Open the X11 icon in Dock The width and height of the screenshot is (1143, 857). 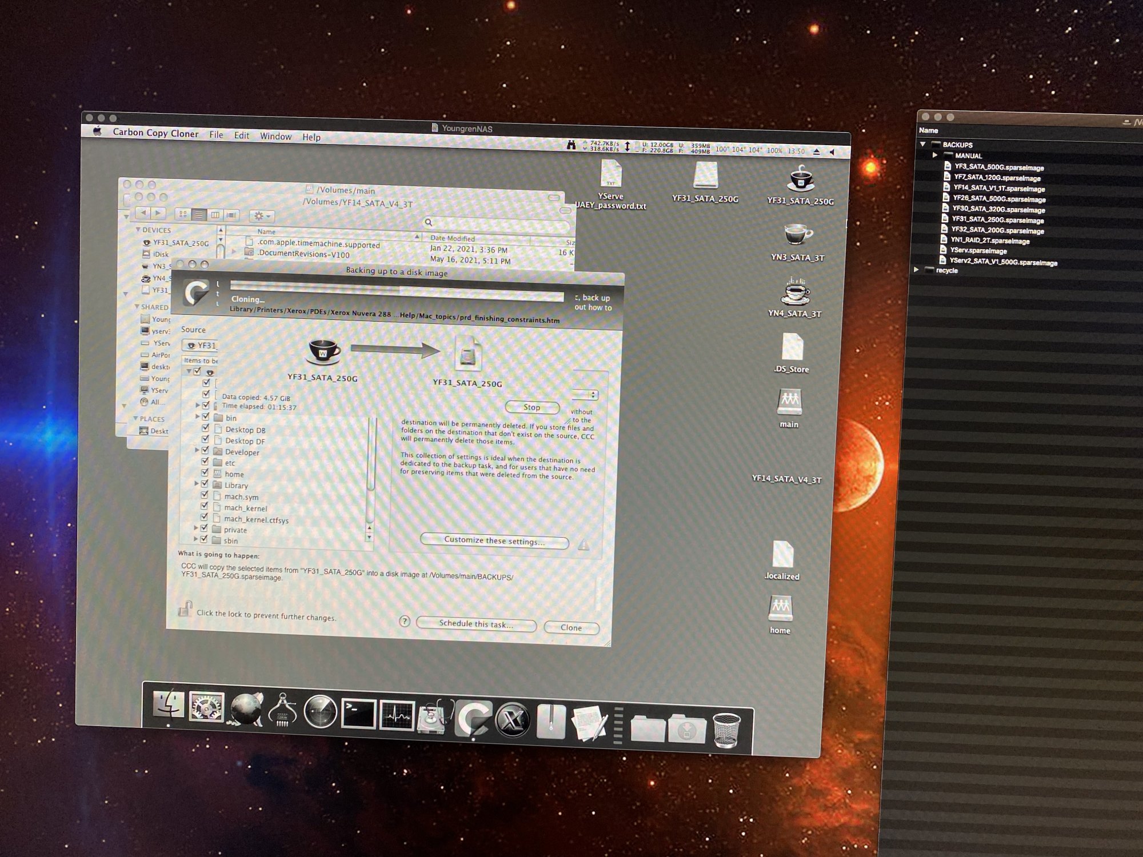(512, 720)
